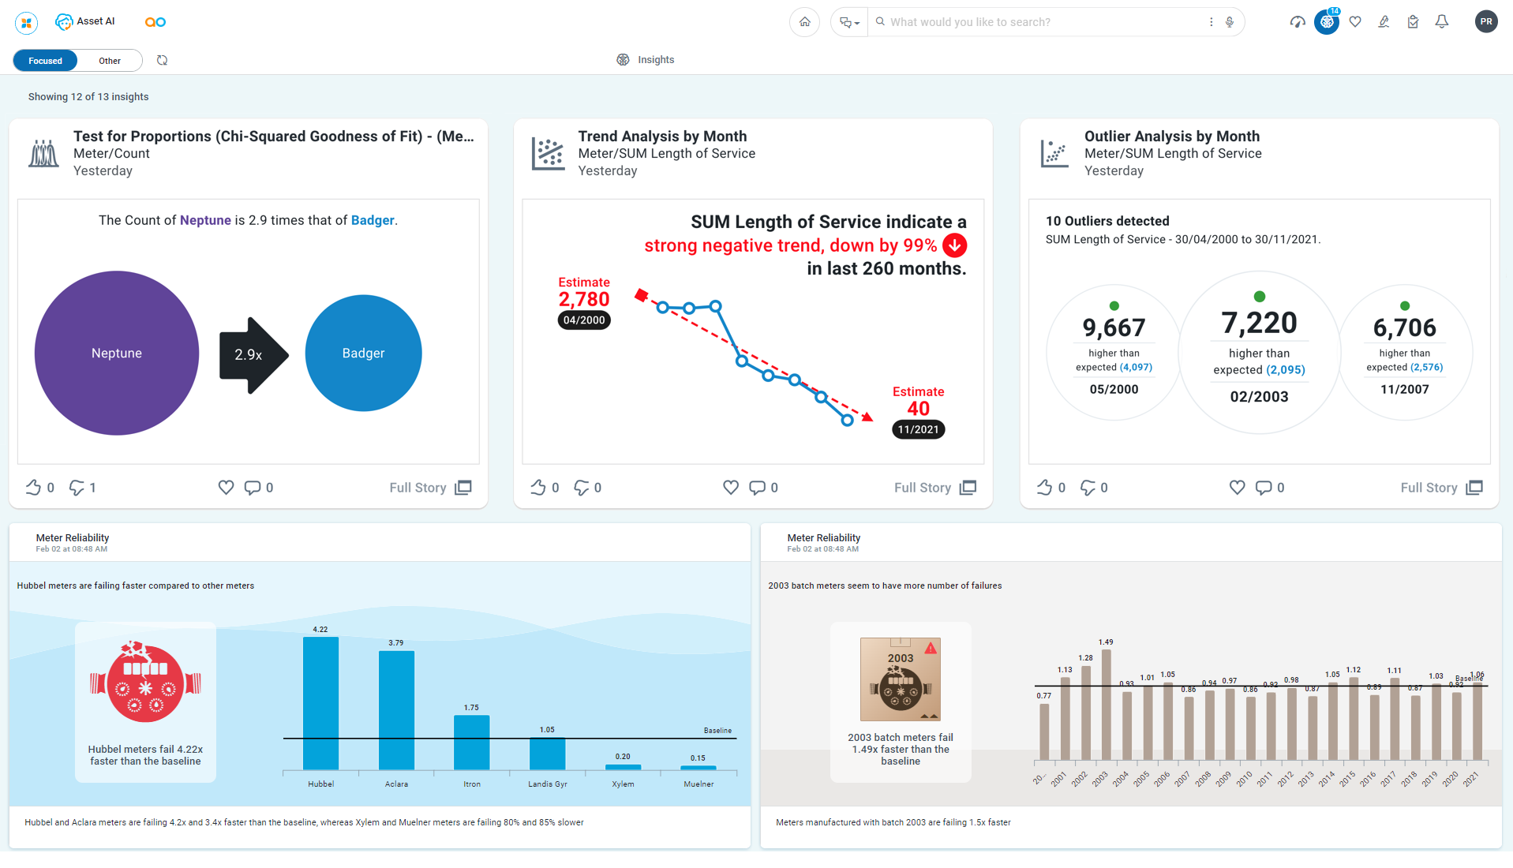Dislike the Chi-Squared Test for Proportions insight

pos(77,488)
